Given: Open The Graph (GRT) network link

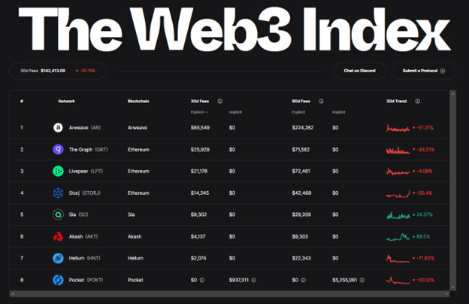Looking at the screenshot, I should point(88,150).
